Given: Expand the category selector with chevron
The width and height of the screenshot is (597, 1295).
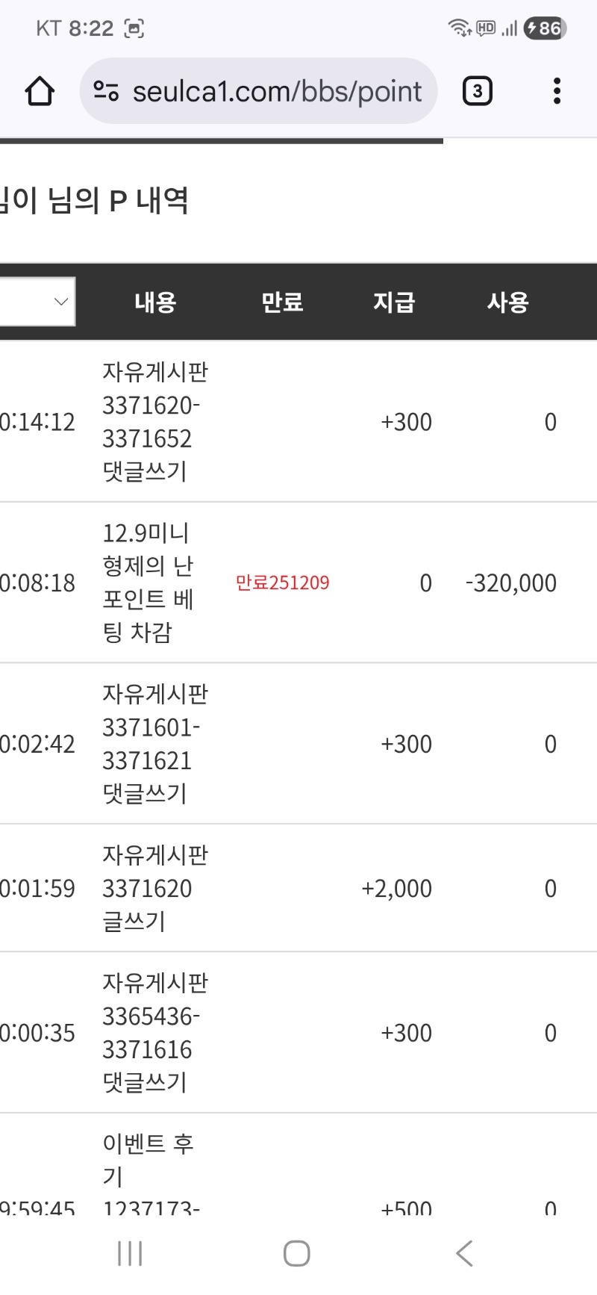Looking at the screenshot, I should pyautogui.click(x=60, y=301).
